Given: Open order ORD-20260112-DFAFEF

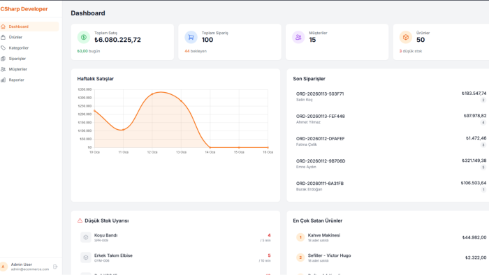Looking at the screenshot, I should tap(320, 139).
